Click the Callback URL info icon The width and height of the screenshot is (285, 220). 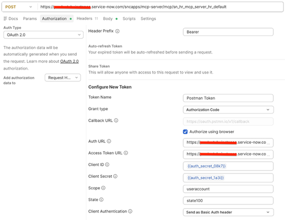pos(116,121)
